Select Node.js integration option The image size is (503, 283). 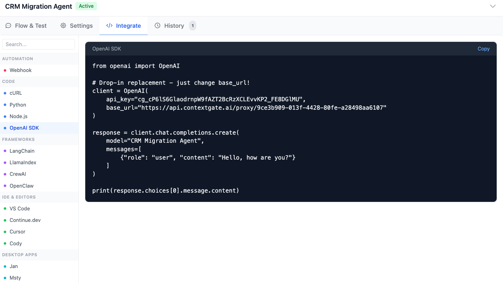[18, 116]
